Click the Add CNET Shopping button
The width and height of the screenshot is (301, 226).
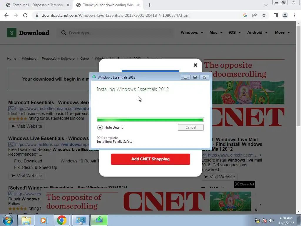pos(150,159)
